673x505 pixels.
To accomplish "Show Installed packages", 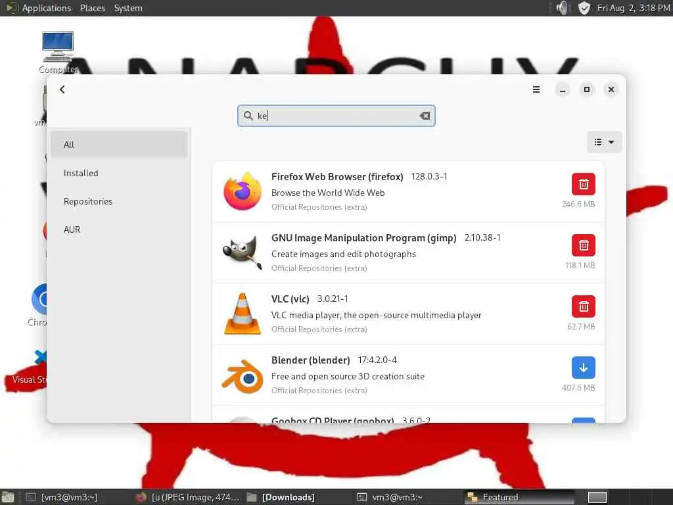I will [119, 173].
